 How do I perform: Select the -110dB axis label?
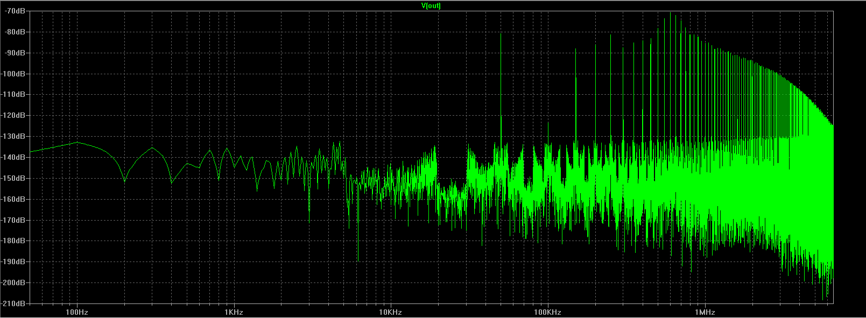(13, 95)
